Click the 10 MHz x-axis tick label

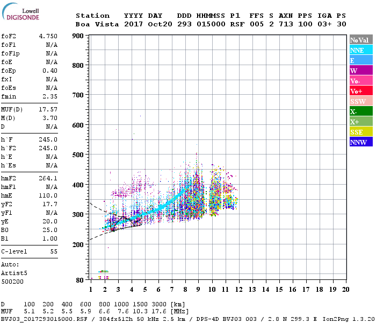tap(212, 290)
